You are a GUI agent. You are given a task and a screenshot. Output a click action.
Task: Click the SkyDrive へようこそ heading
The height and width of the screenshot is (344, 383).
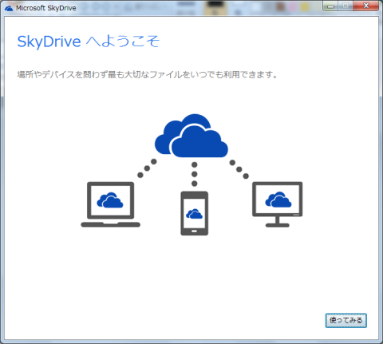coord(89,42)
